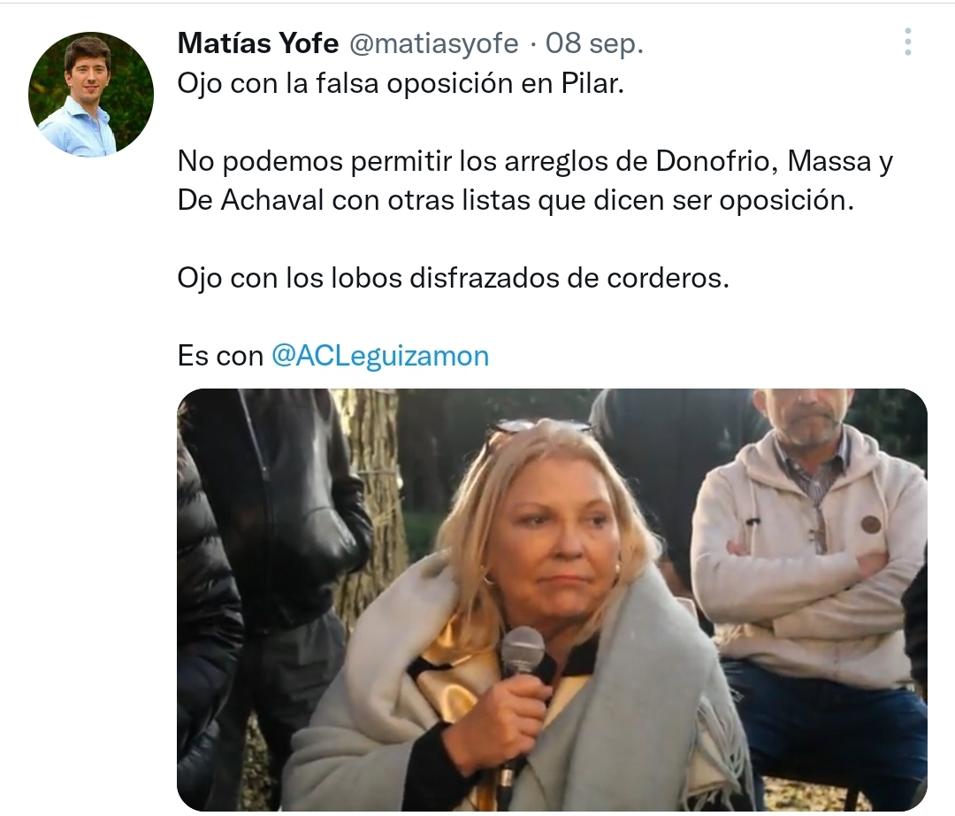Open the three-dot more options menu
The image size is (955, 816).
point(907,42)
